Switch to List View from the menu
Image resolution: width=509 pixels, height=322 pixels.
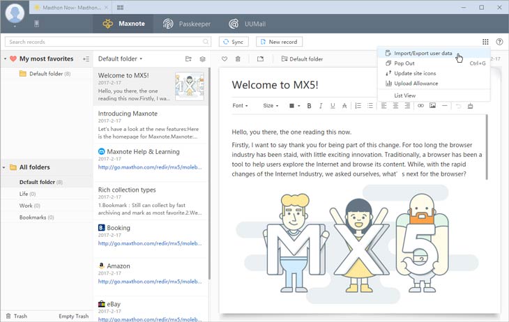pyautogui.click(x=434, y=95)
